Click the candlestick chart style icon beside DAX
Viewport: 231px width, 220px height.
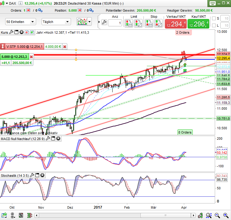point(2,3)
